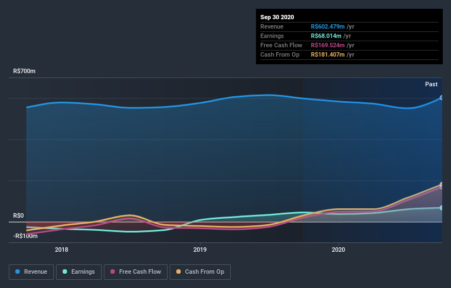This screenshot has height=288, width=451.
Task: Click the Revenue line end data point
Action: click(x=442, y=98)
